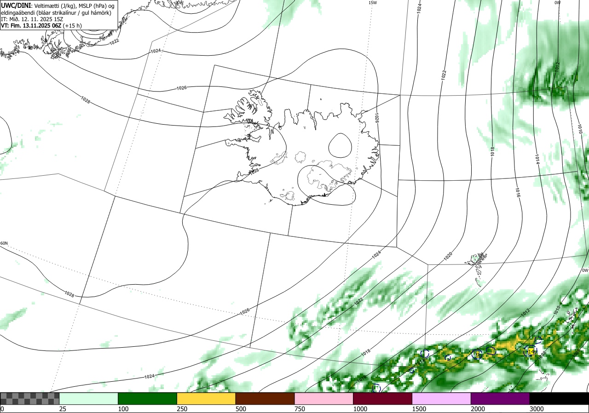This screenshot has width=589, height=413.
Task: Pick the dark green 100–250 legend swatch
Action: (148, 398)
